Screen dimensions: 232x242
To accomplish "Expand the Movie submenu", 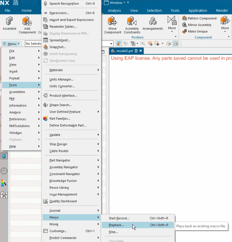I will click(x=71, y=224).
